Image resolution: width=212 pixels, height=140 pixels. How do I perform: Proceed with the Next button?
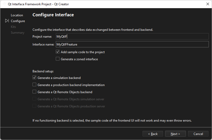pos(175,134)
